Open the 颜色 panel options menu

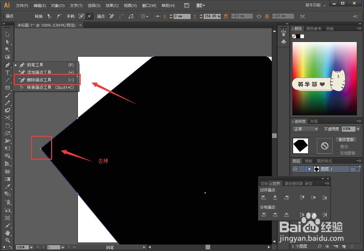pos(359,28)
